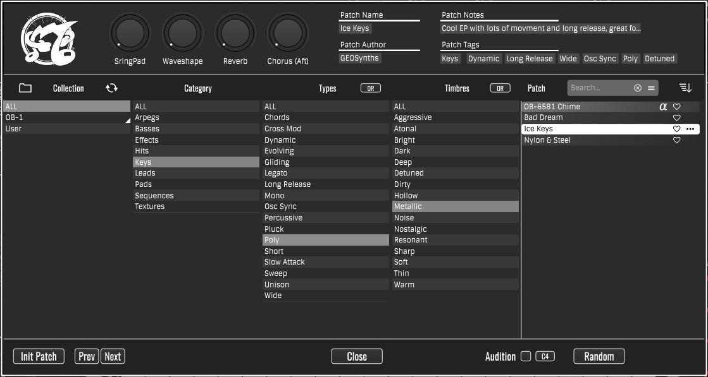Click the refresh collection arrows icon

(x=112, y=88)
